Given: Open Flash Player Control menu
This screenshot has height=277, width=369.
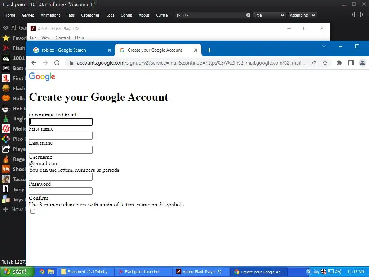Looking at the screenshot, I should point(63,38).
